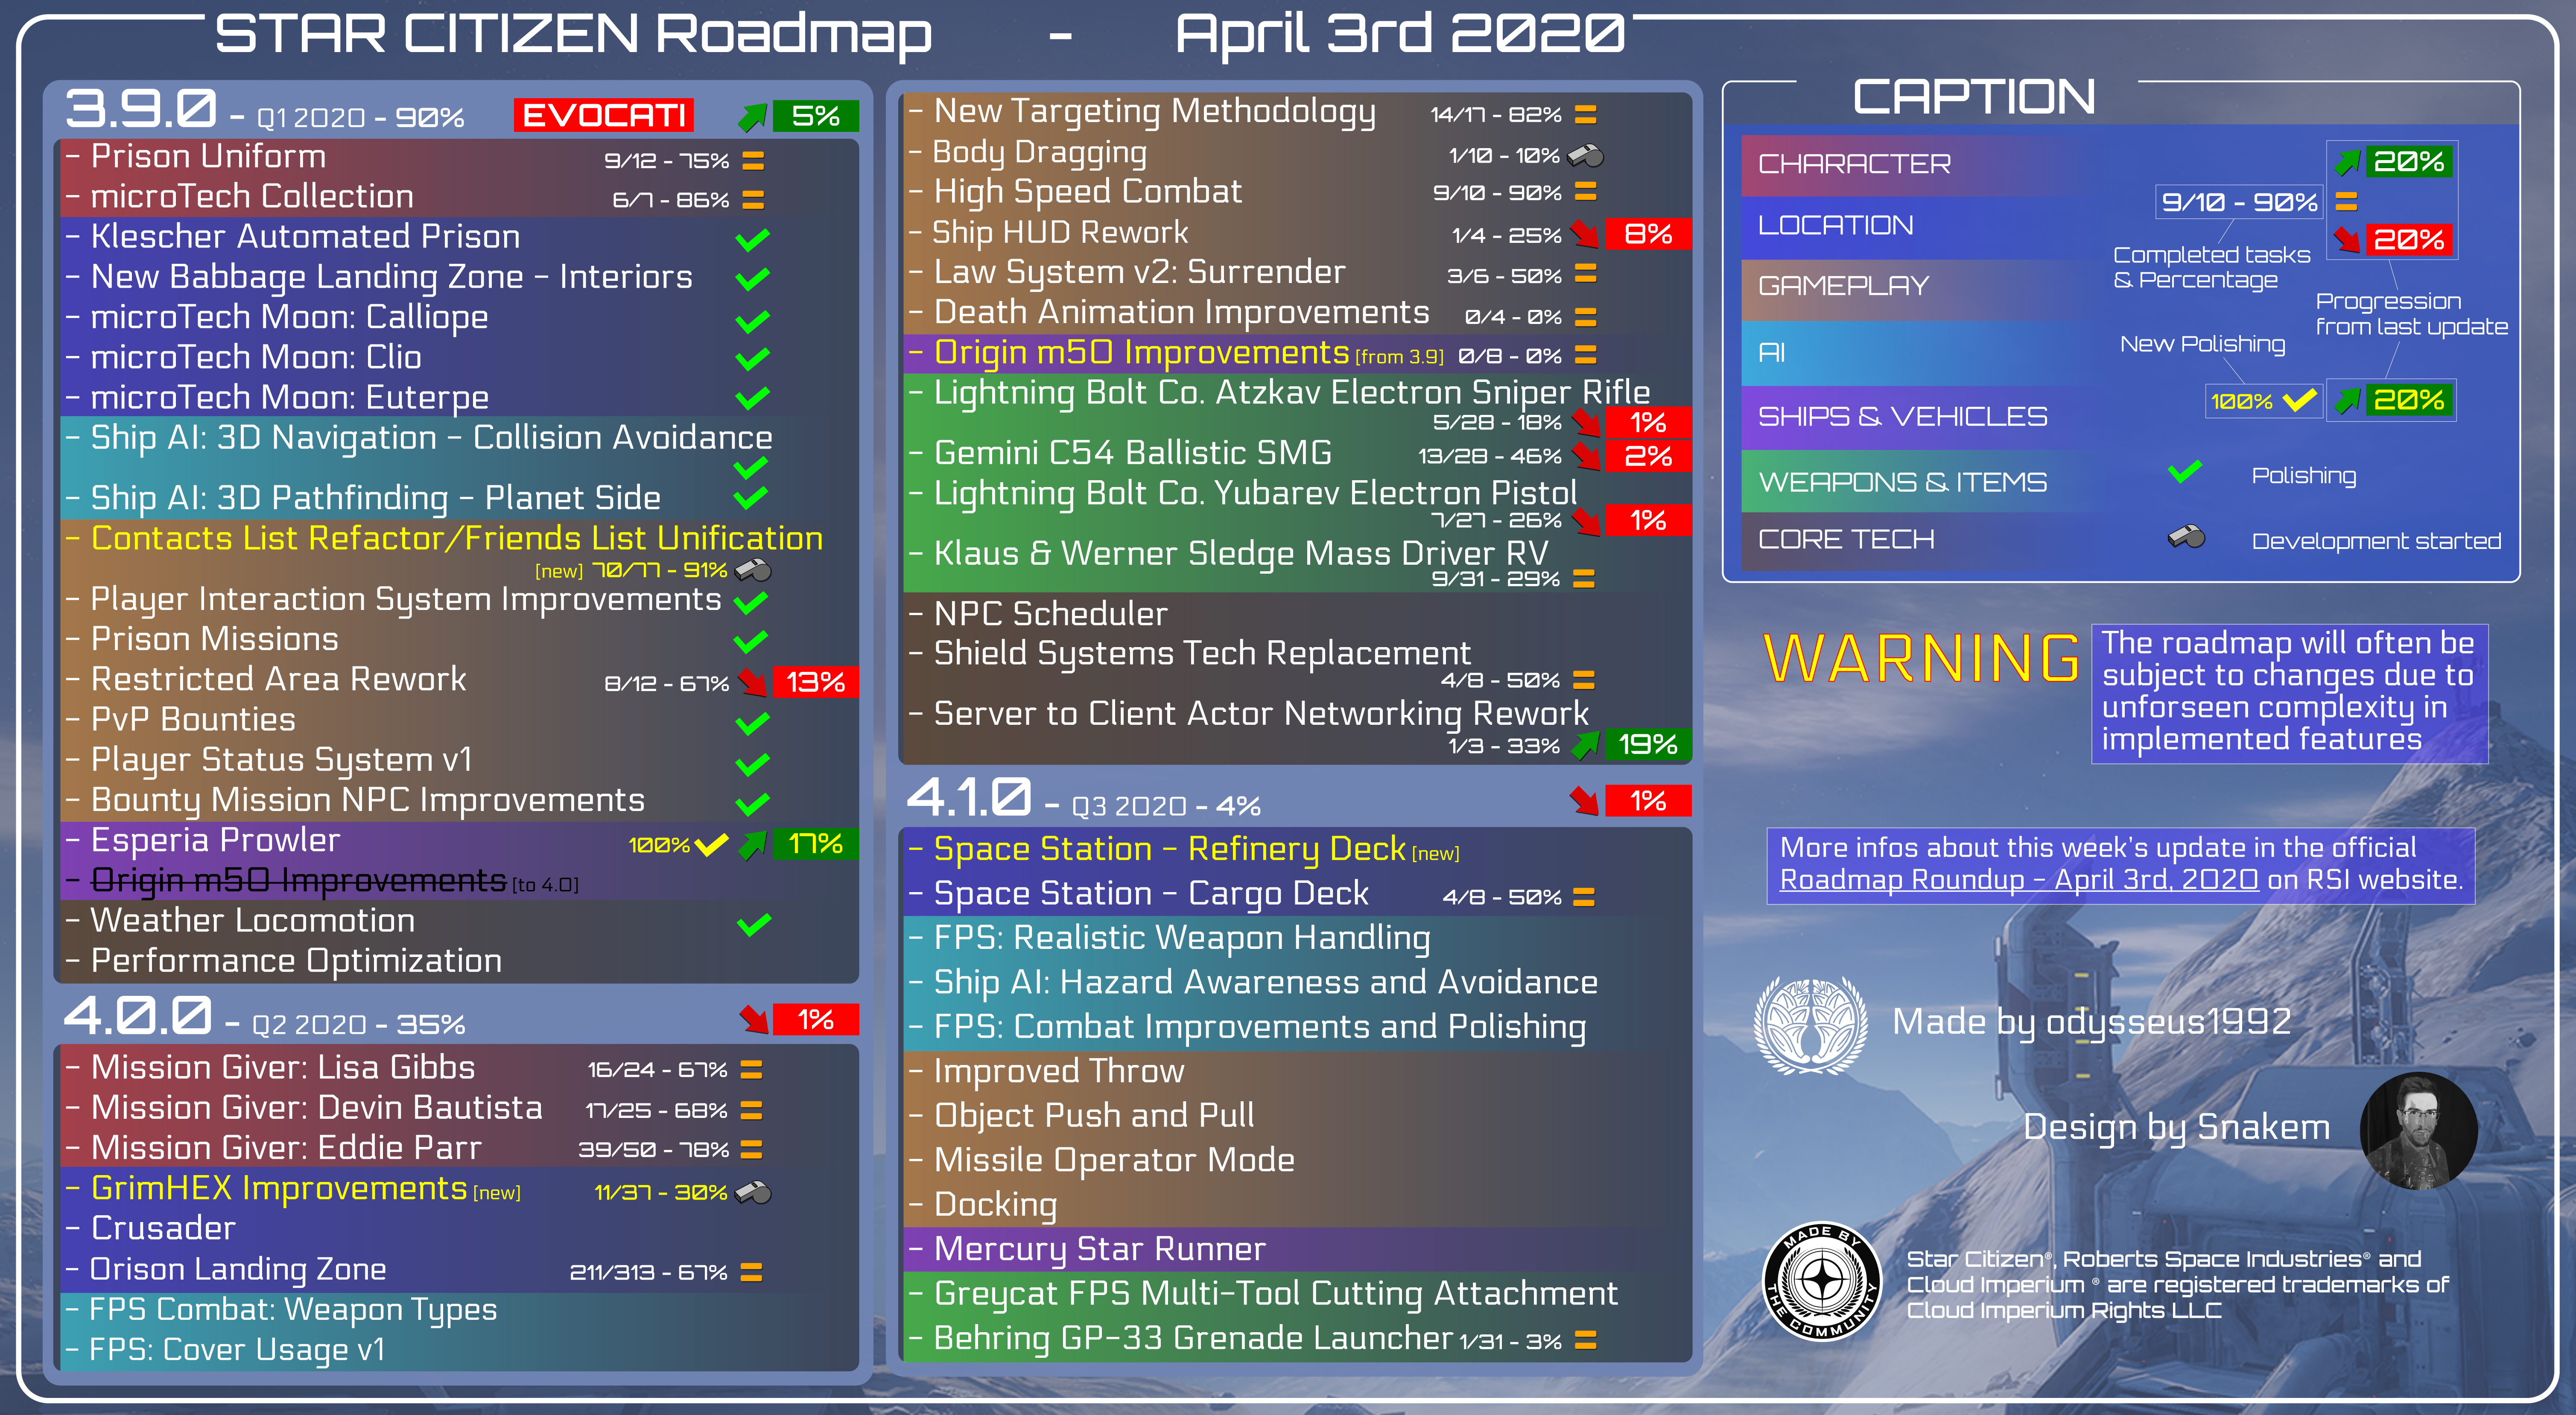
Task: Click the orange equals icon beside microTech Collection
Action: point(753,200)
